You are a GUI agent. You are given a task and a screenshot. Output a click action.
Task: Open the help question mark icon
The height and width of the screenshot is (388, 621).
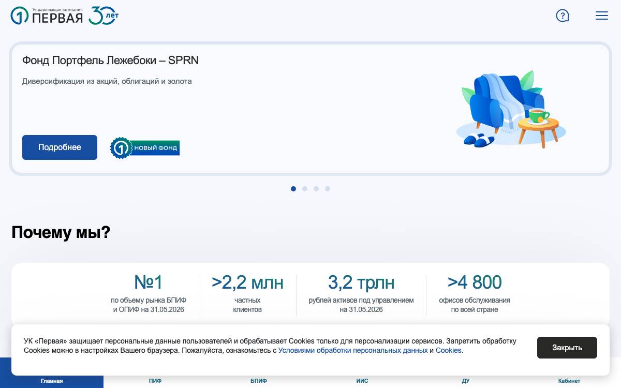pos(563,16)
